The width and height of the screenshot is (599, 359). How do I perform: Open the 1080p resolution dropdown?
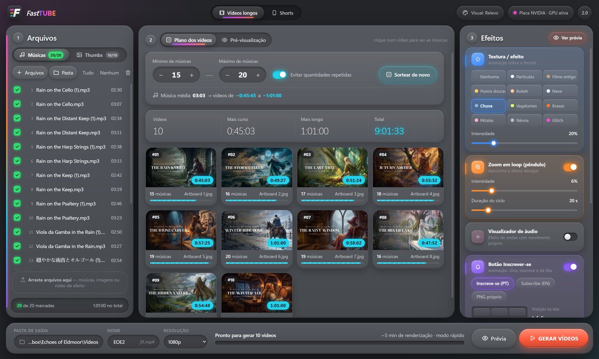(185, 342)
